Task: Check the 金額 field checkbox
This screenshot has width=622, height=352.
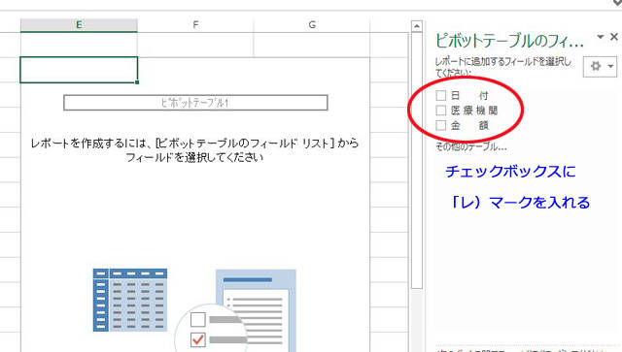Action: (440, 125)
